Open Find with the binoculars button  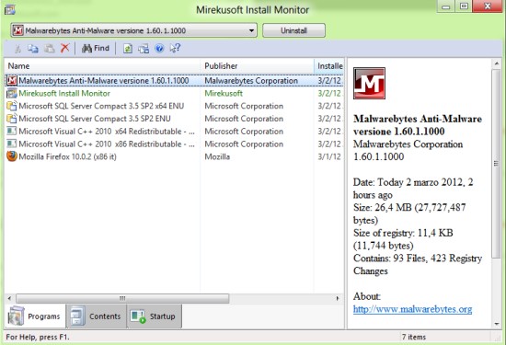pyautogui.click(x=96, y=49)
